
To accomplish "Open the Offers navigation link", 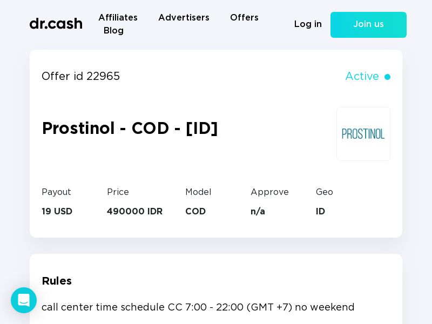I will pos(244,18).
